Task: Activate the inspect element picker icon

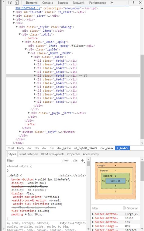Action: (x=10, y=3)
